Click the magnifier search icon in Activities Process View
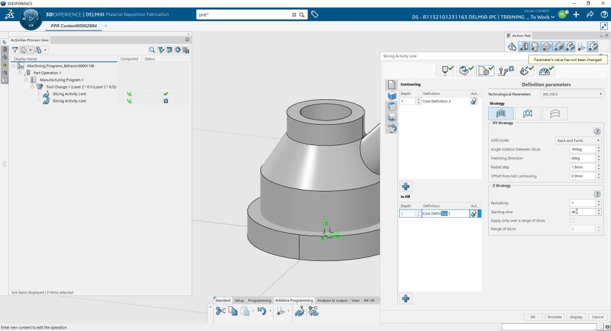This screenshot has width=611, height=331. 152,50
